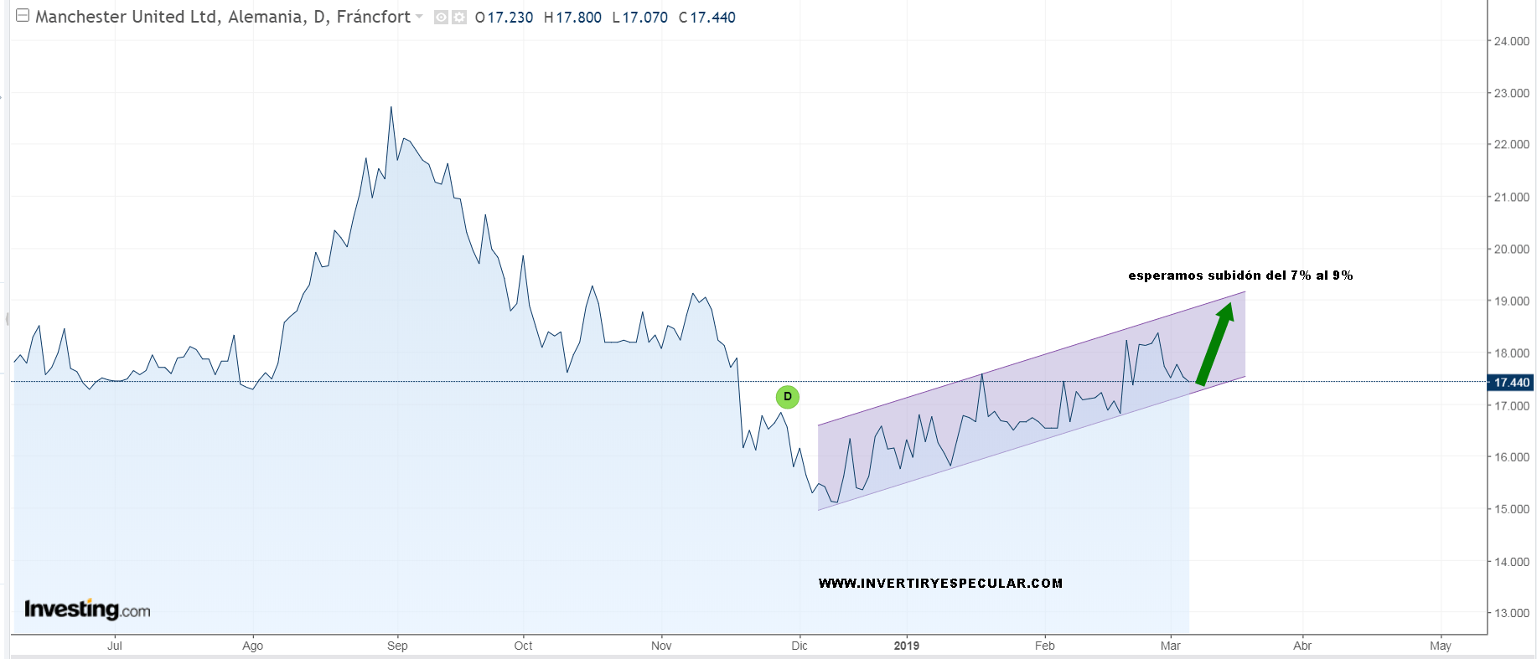
Task: Click the WWW.INVERTIRYESPECULAR.COM watermark text
Action: point(939,584)
